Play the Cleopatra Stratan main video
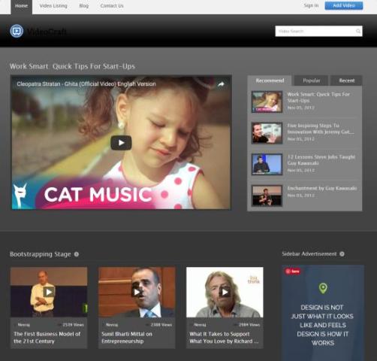Screen dimensions: 377x361 click(x=121, y=143)
